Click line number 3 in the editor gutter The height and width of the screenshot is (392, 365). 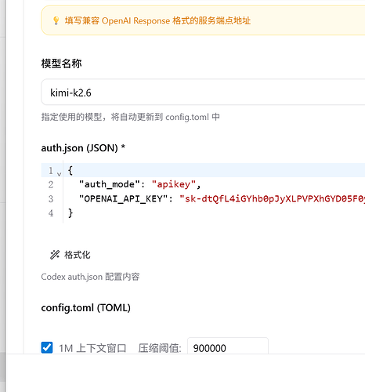coord(51,199)
